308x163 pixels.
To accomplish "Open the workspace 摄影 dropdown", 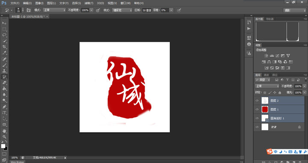I will [x=294, y=10].
